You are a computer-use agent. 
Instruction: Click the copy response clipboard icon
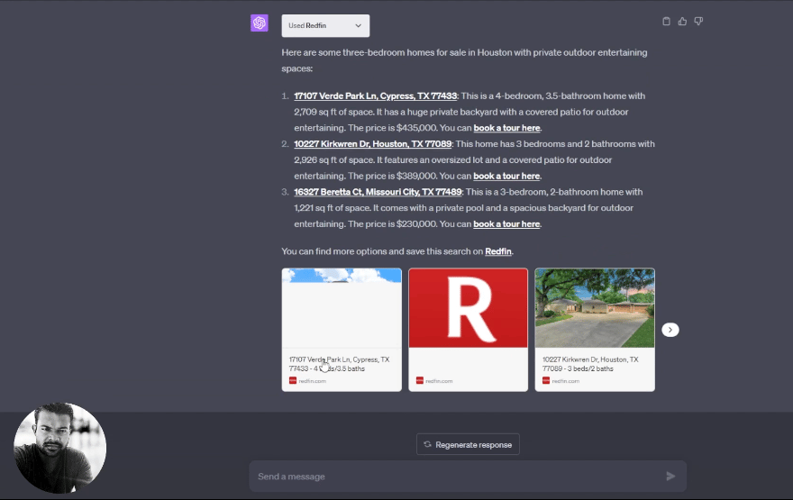666,22
